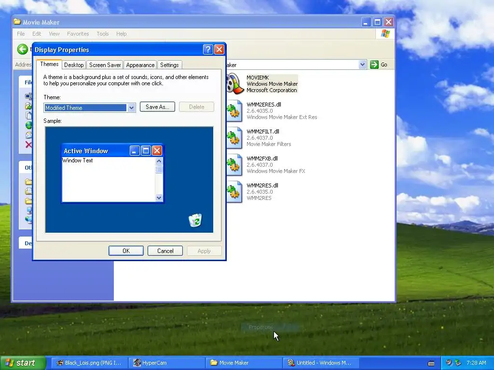The image size is (494, 370).
Task: Switch to Black_Lois.png taskbar window
Action: 89,363
